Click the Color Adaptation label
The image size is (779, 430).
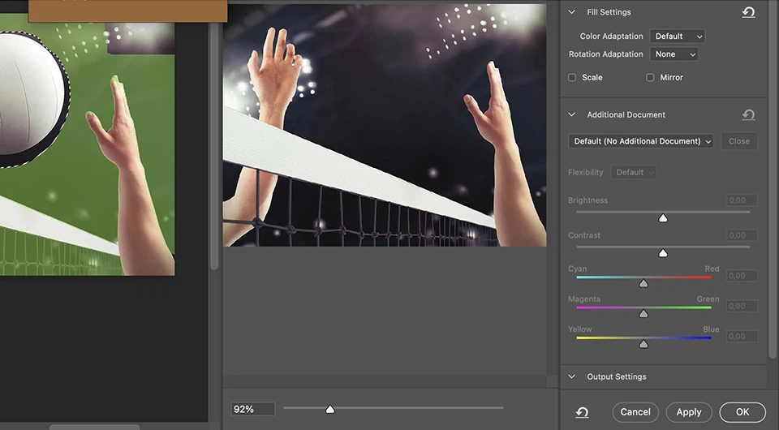coord(611,37)
